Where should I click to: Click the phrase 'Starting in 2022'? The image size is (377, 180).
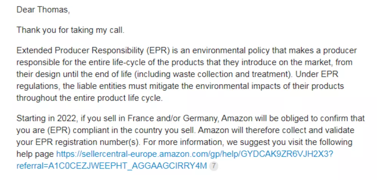click(46, 118)
